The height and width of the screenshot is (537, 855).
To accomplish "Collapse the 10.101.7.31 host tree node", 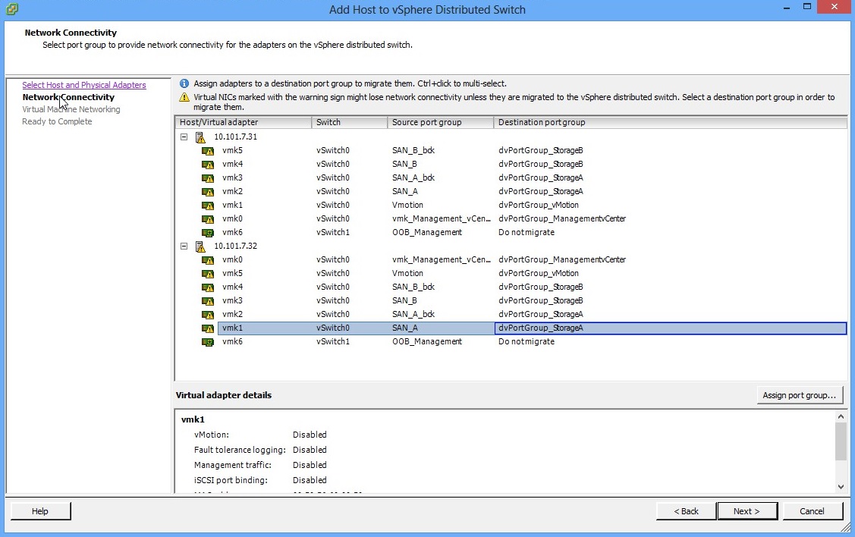I will pos(184,137).
